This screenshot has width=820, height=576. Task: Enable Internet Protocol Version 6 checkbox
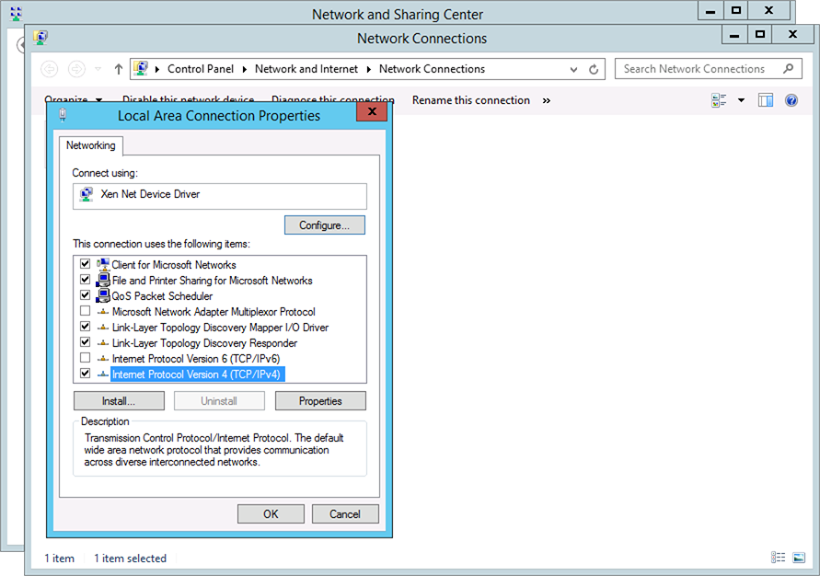click(x=86, y=358)
